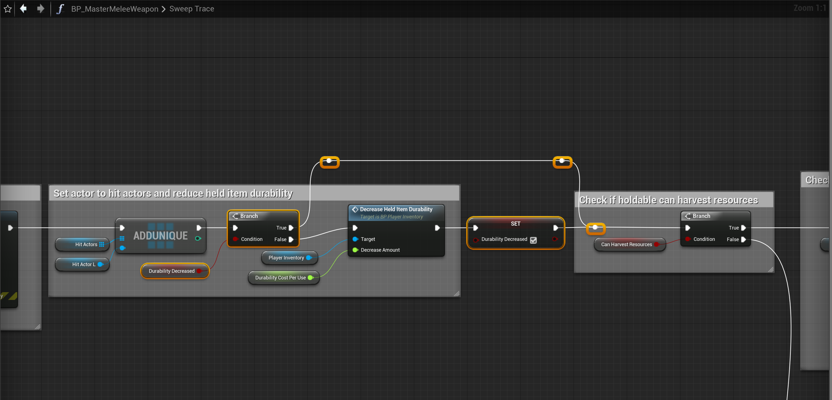Select the top-left reroute node
Screen dimensions: 832x400
click(329, 161)
